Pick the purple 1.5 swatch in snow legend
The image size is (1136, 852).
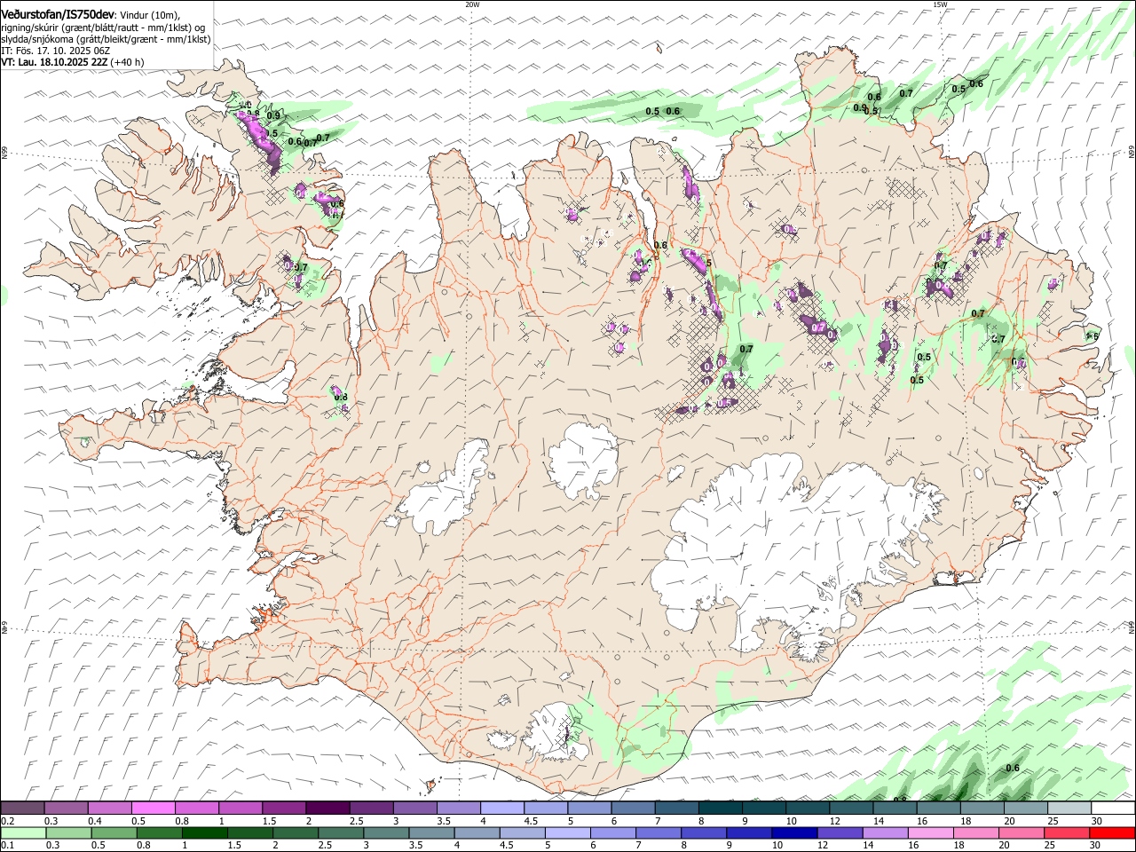tap(283, 809)
